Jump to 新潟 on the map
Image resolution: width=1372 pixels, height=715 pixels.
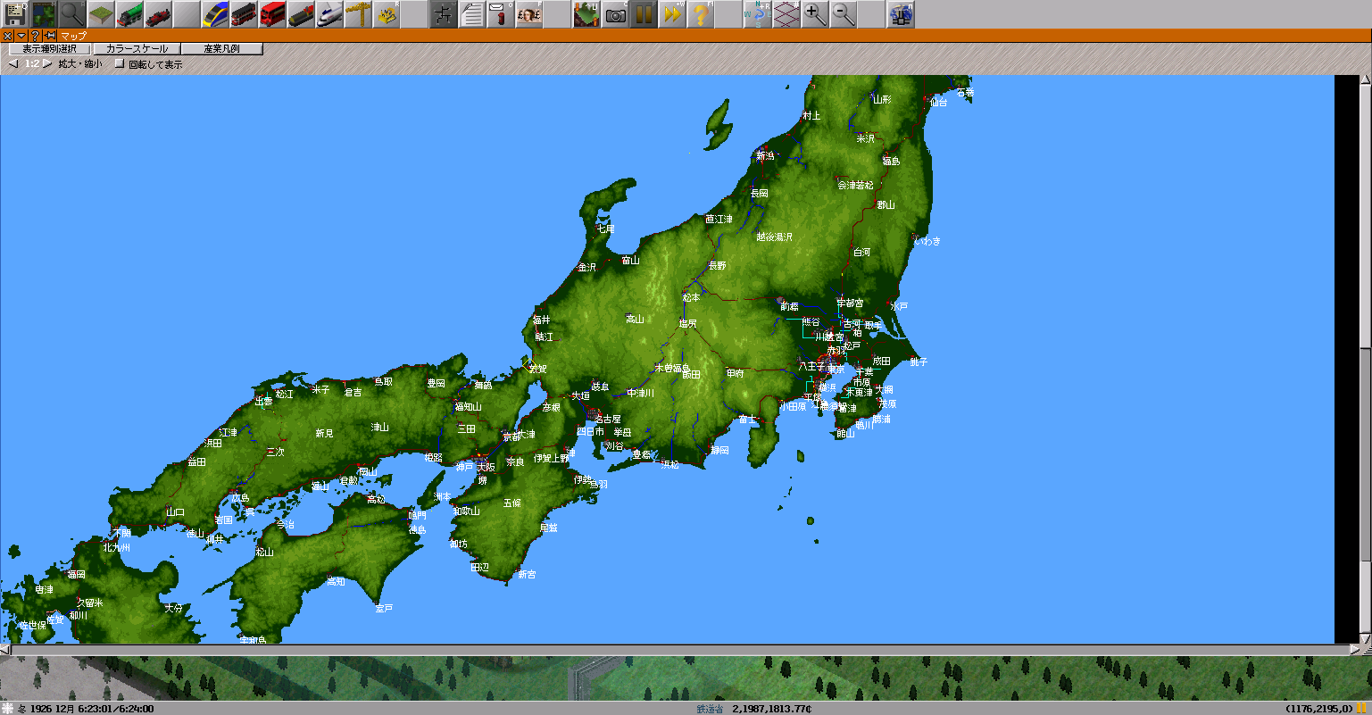(x=766, y=155)
